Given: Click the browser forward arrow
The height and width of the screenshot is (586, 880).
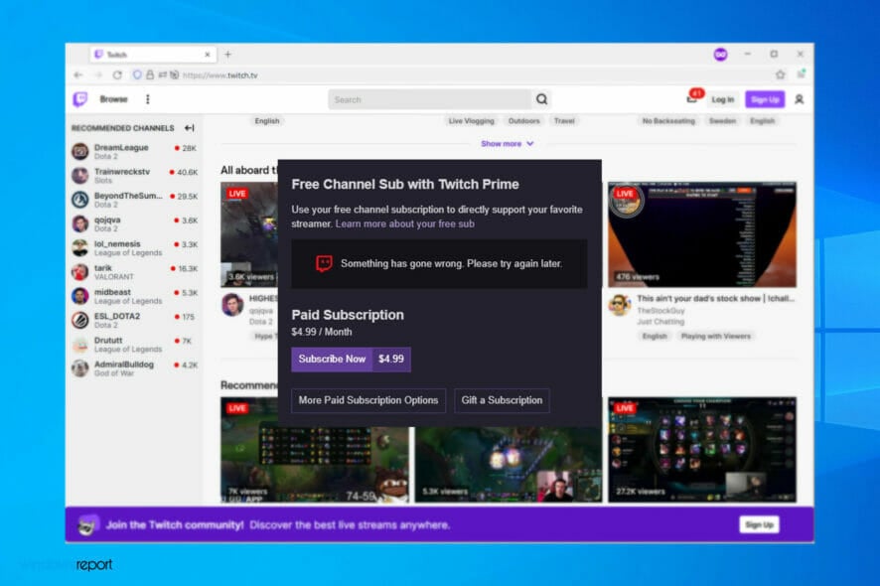Looking at the screenshot, I should pos(98,74).
